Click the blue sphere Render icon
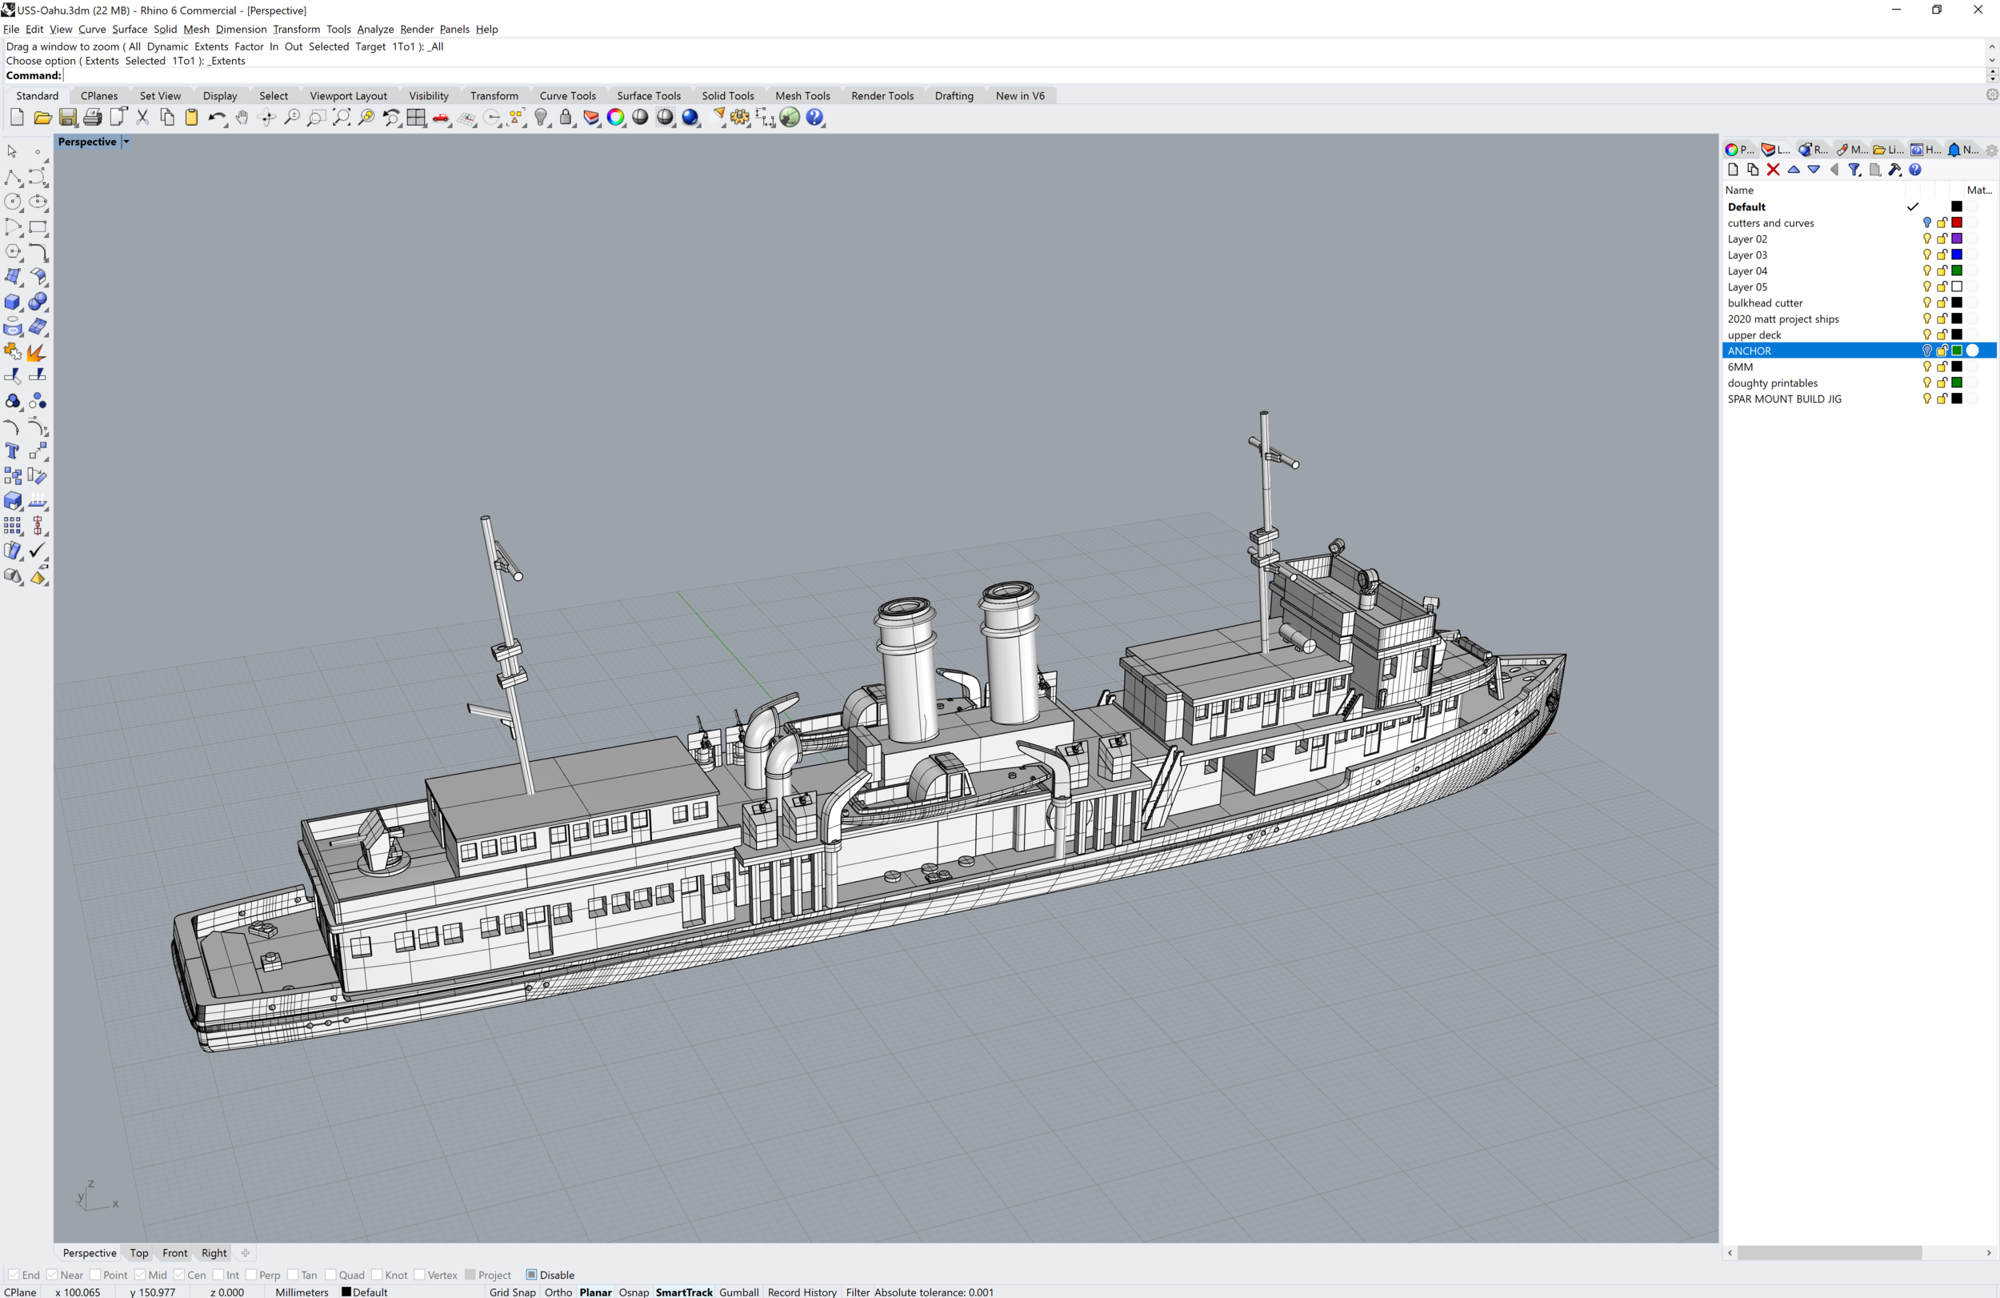Image resolution: width=2000 pixels, height=1298 pixels. 690,118
